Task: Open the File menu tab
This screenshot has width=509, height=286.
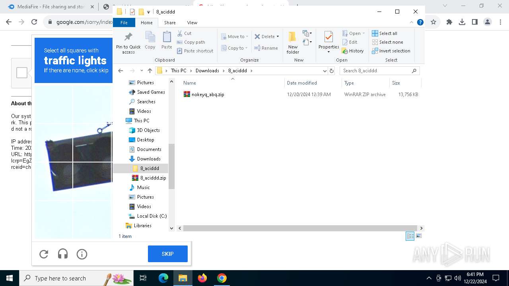Action: coord(124,23)
